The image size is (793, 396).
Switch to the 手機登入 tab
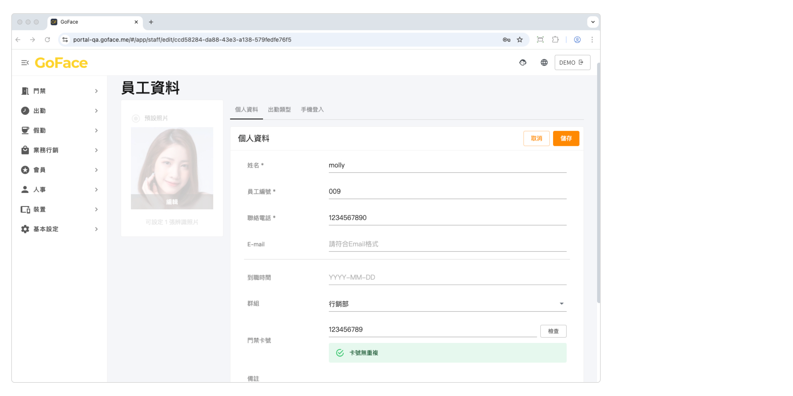coord(312,110)
